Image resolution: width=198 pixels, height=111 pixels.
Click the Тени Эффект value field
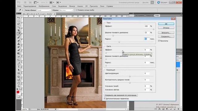146,26
